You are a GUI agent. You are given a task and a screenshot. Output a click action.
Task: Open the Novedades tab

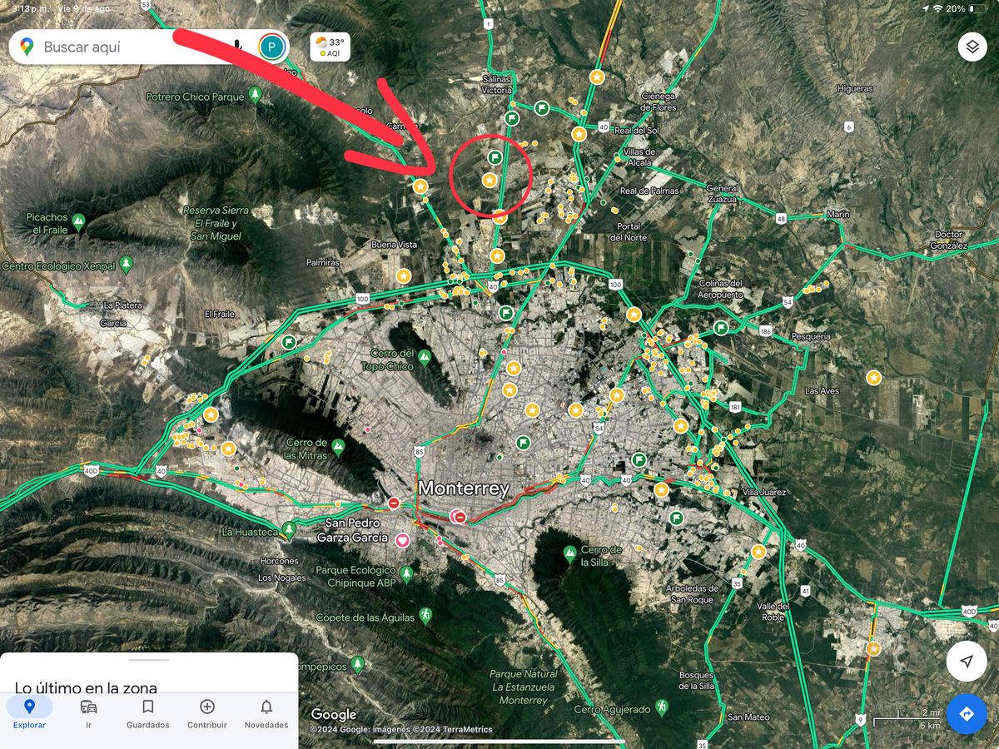pos(266,714)
